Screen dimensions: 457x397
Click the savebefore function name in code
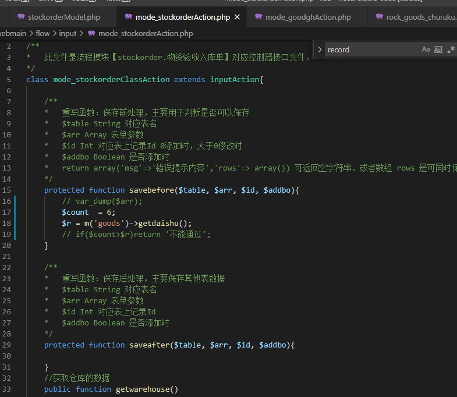151,190
